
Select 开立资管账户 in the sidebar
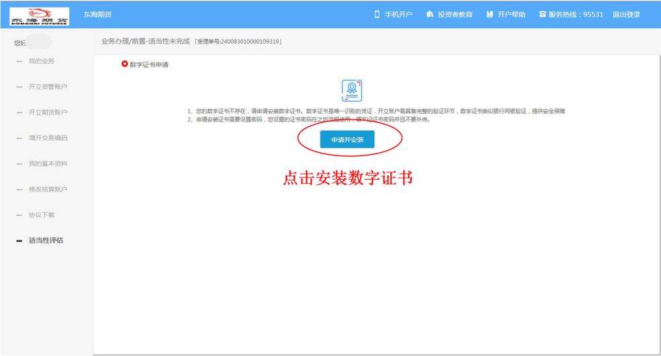click(x=48, y=87)
